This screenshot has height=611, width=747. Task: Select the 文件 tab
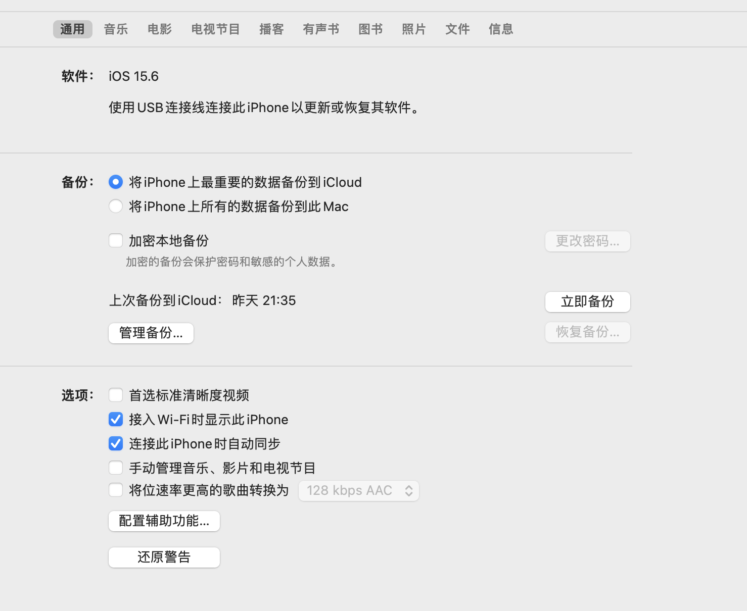[x=457, y=29]
